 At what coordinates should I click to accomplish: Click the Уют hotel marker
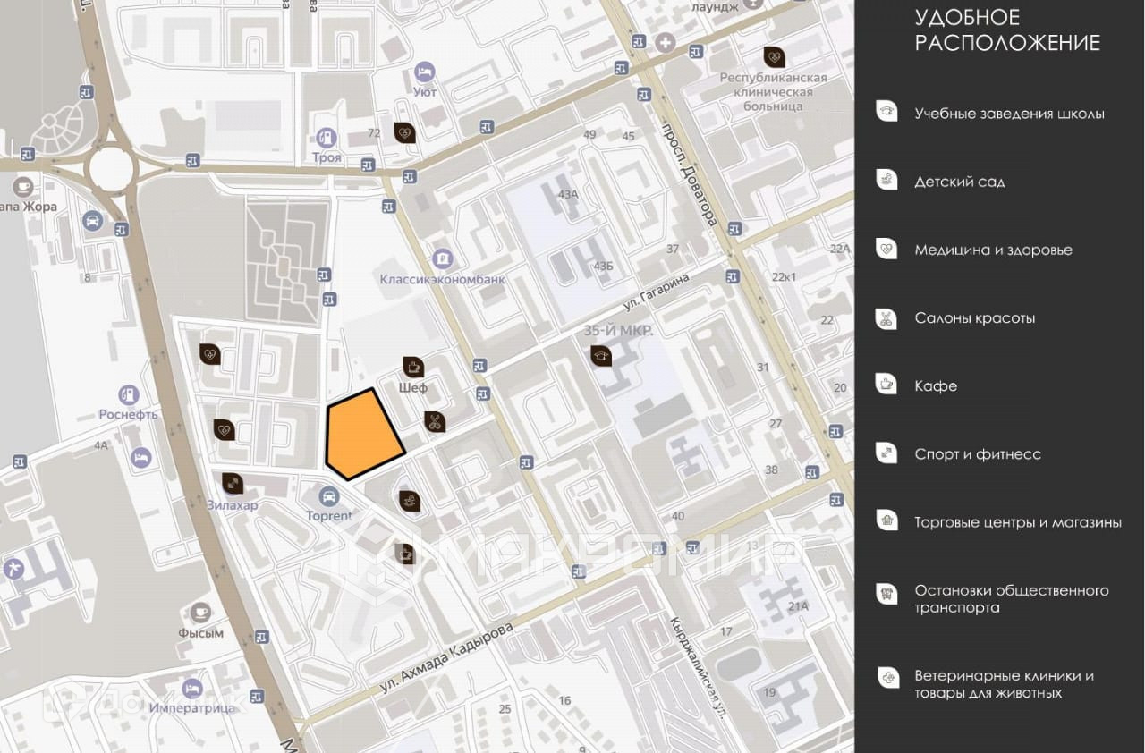coord(425,72)
